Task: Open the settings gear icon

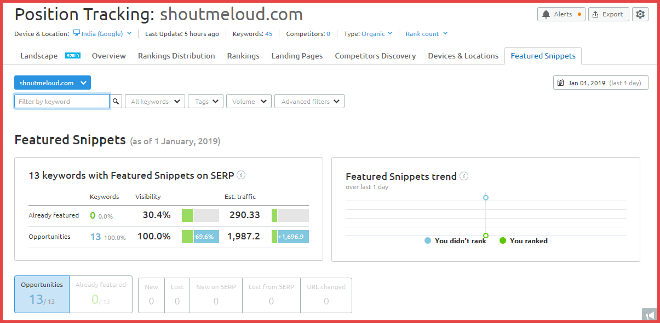Action: coord(640,14)
